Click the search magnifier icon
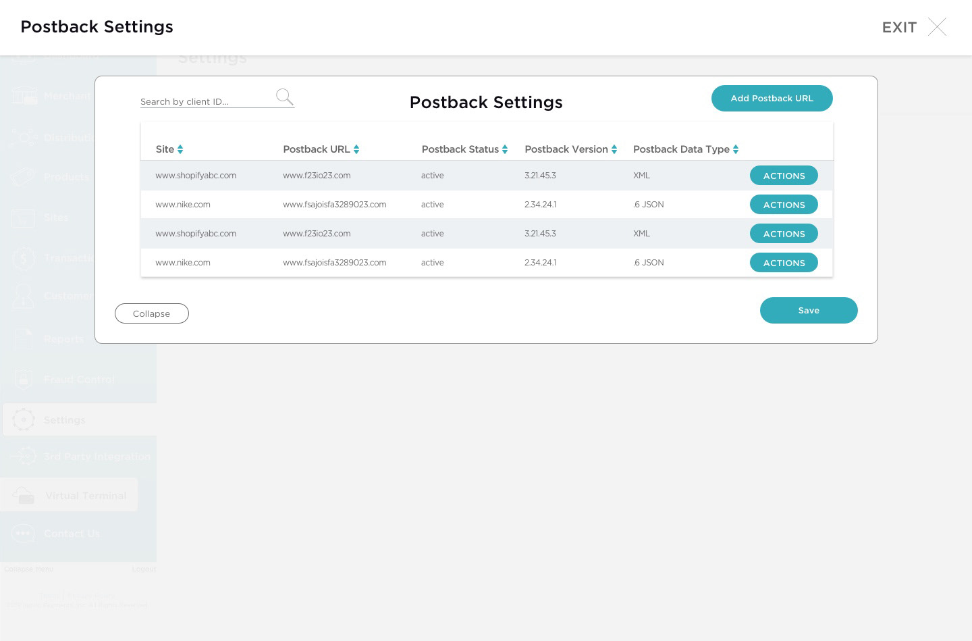The image size is (972, 641). pyautogui.click(x=285, y=97)
